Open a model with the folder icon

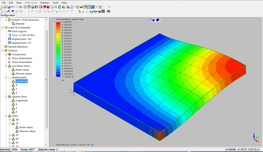(5, 7)
